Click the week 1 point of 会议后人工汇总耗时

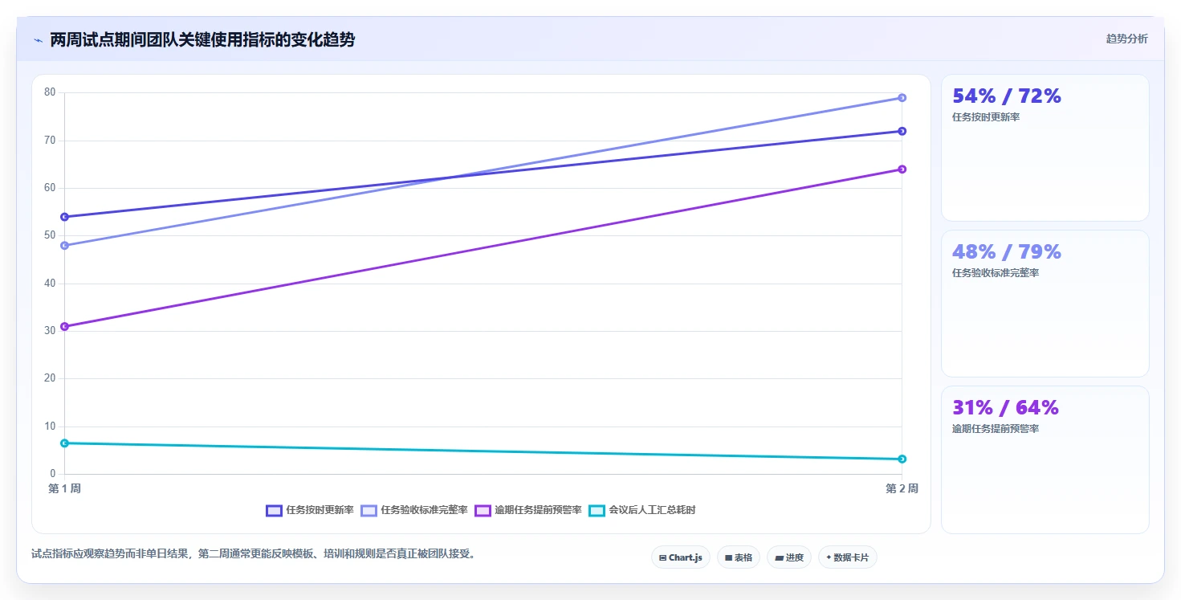(x=64, y=443)
